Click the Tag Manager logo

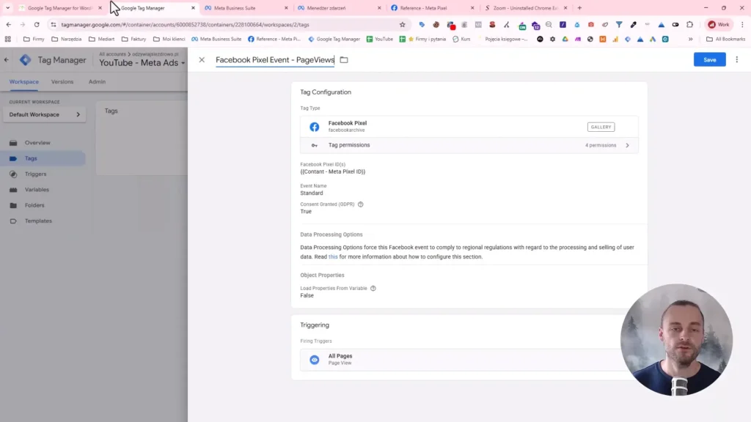point(26,60)
